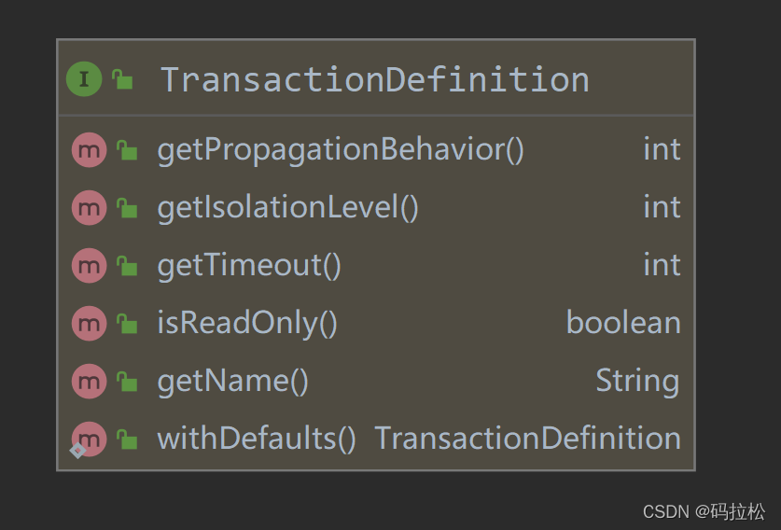Click method icon beside getIsolationLevel()

[x=90, y=207]
